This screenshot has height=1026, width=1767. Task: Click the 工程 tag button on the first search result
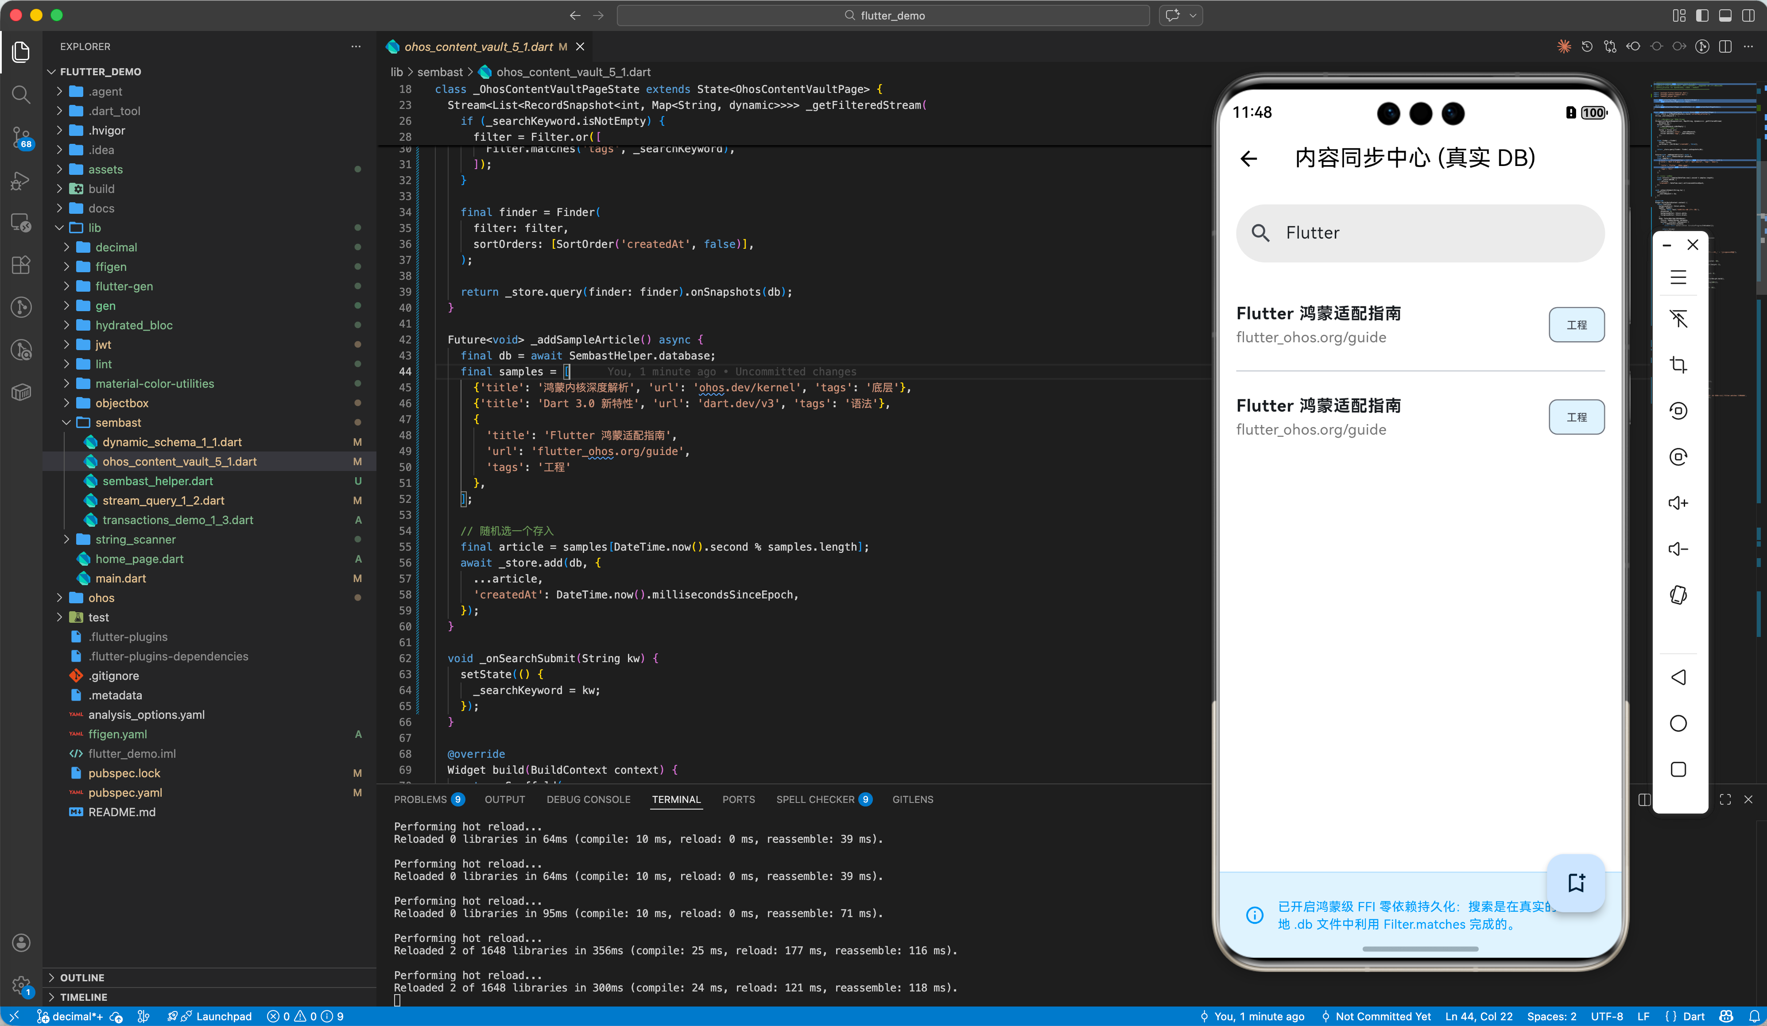[x=1576, y=324]
